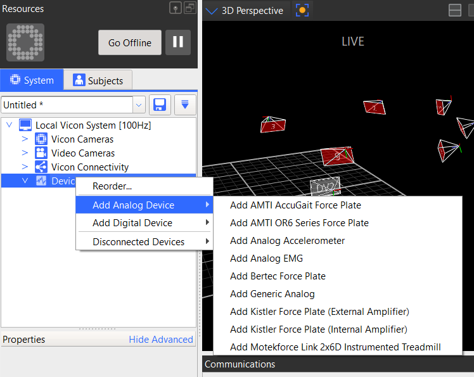Select camera 3 in the 3D view
This screenshot has width=474, height=377.
272,125
